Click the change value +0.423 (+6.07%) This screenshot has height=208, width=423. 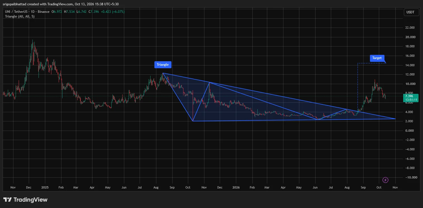113,12
